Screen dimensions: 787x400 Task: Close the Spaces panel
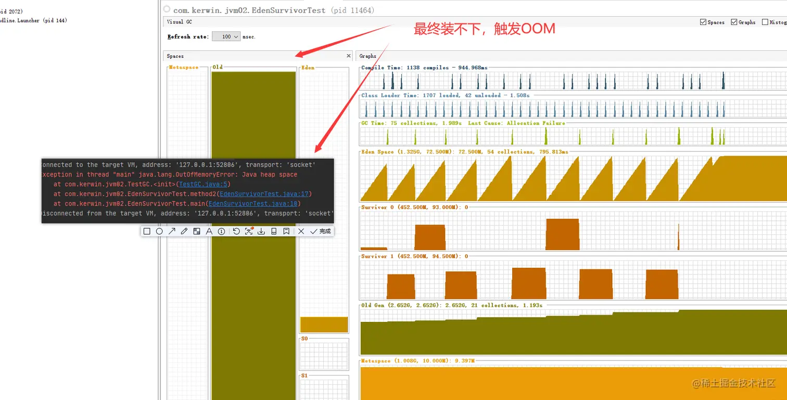tap(349, 56)
